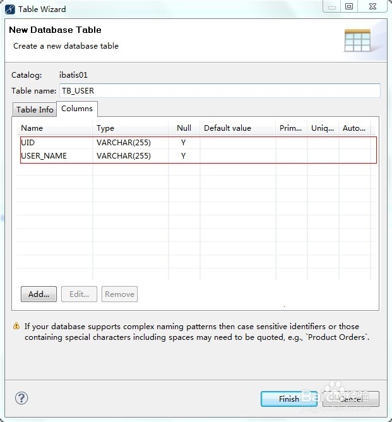Click the Auto... column header

point(354,128)
